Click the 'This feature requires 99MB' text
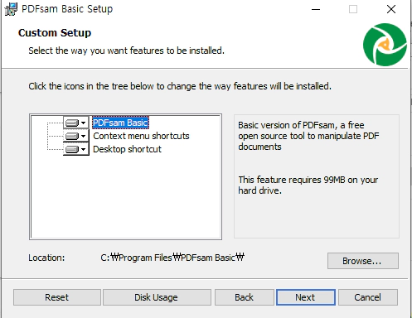 tap(308, 185)
